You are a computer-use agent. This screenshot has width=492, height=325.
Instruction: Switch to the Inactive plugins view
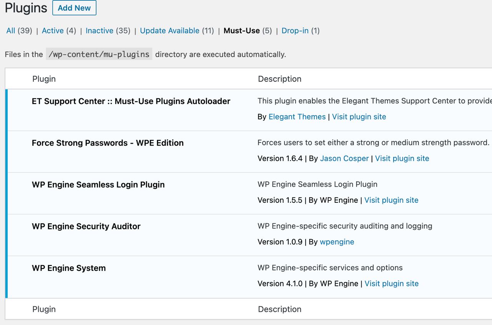(x=100, y=31)
